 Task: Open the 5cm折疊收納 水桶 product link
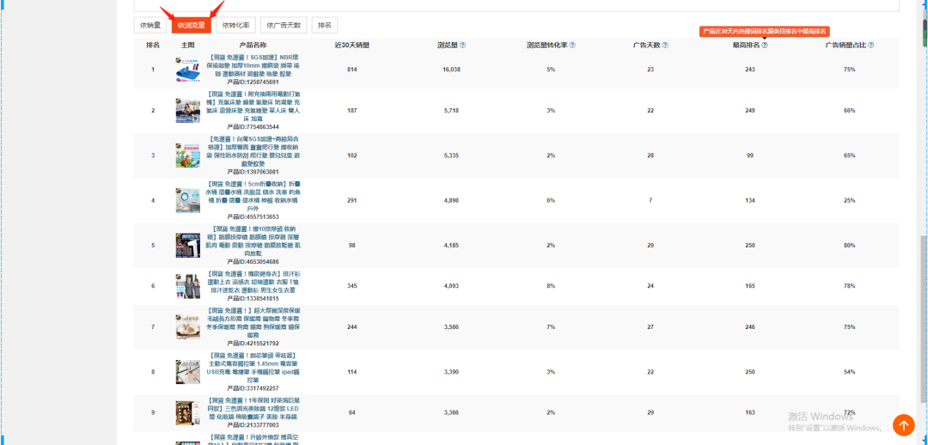(253, 197)
